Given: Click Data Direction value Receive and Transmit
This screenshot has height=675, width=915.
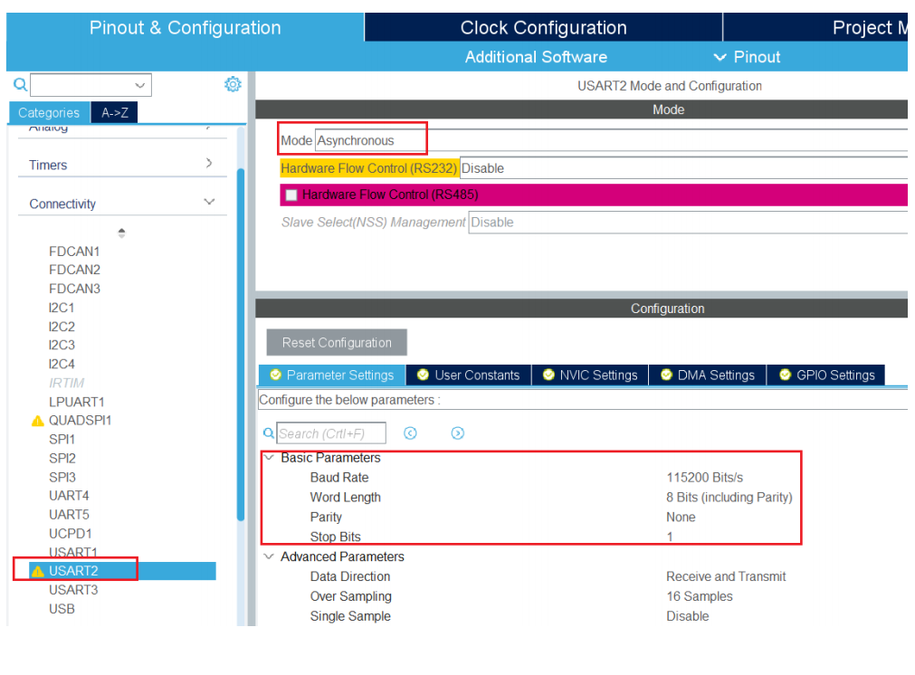Looking at the screenshot, I should point(726,577).
